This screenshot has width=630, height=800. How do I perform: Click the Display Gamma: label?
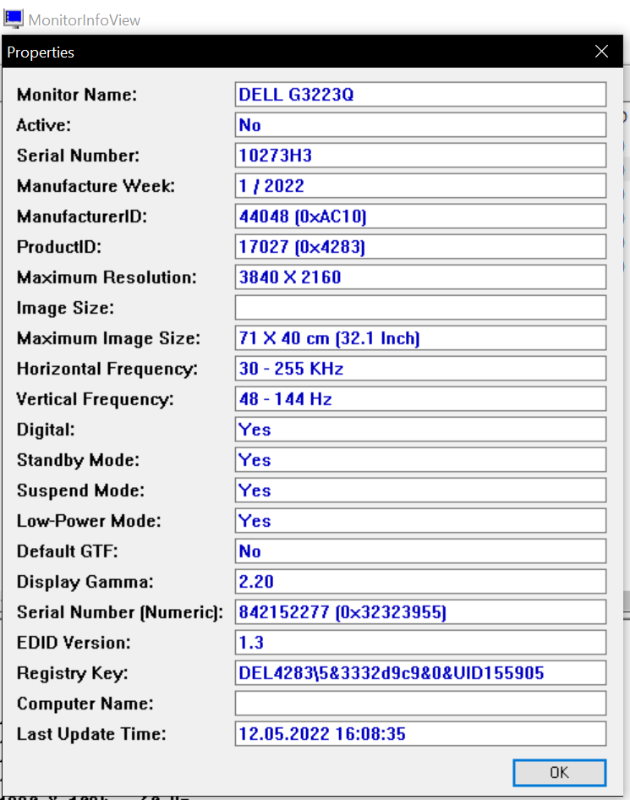point(85,582)
